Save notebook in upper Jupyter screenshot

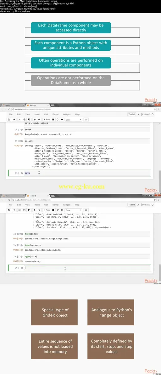[x=9, y=119]
